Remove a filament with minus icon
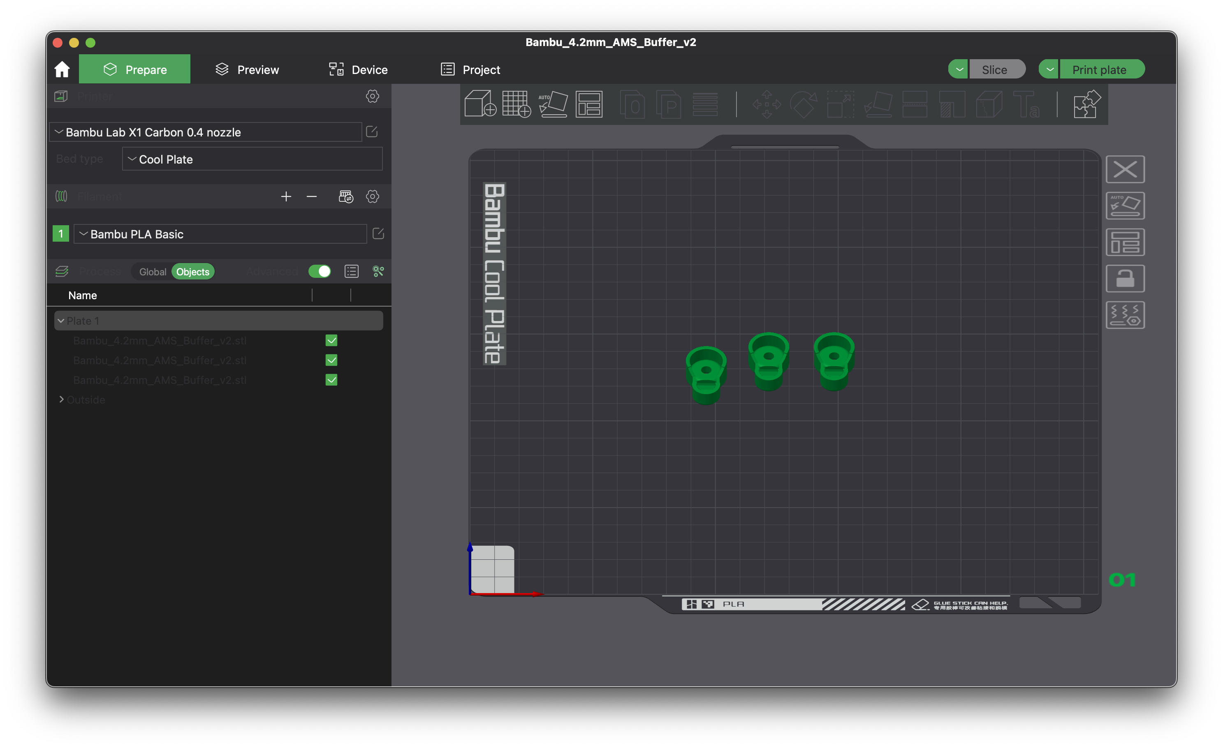The width and height of the screenshot is (1223, 748). pyautogui.click(x=312, y=196)
